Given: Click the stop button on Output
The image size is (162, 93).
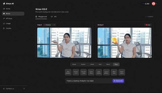Looking at the screenshot, I should point(148,25).
